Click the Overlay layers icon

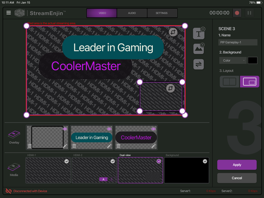click(x=14, y=134)
